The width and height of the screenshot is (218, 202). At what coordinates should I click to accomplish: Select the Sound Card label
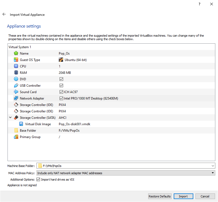(28, 92)
